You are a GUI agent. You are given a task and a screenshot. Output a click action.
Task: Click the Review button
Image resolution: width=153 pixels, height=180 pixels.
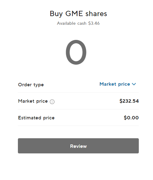[78, 146]
